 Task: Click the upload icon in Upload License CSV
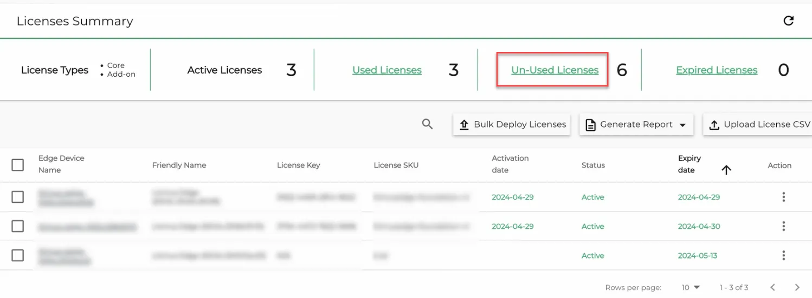coord(714,125)
